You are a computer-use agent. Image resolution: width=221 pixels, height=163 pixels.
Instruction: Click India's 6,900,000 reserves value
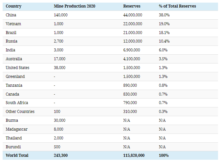(x=131, y=50)
